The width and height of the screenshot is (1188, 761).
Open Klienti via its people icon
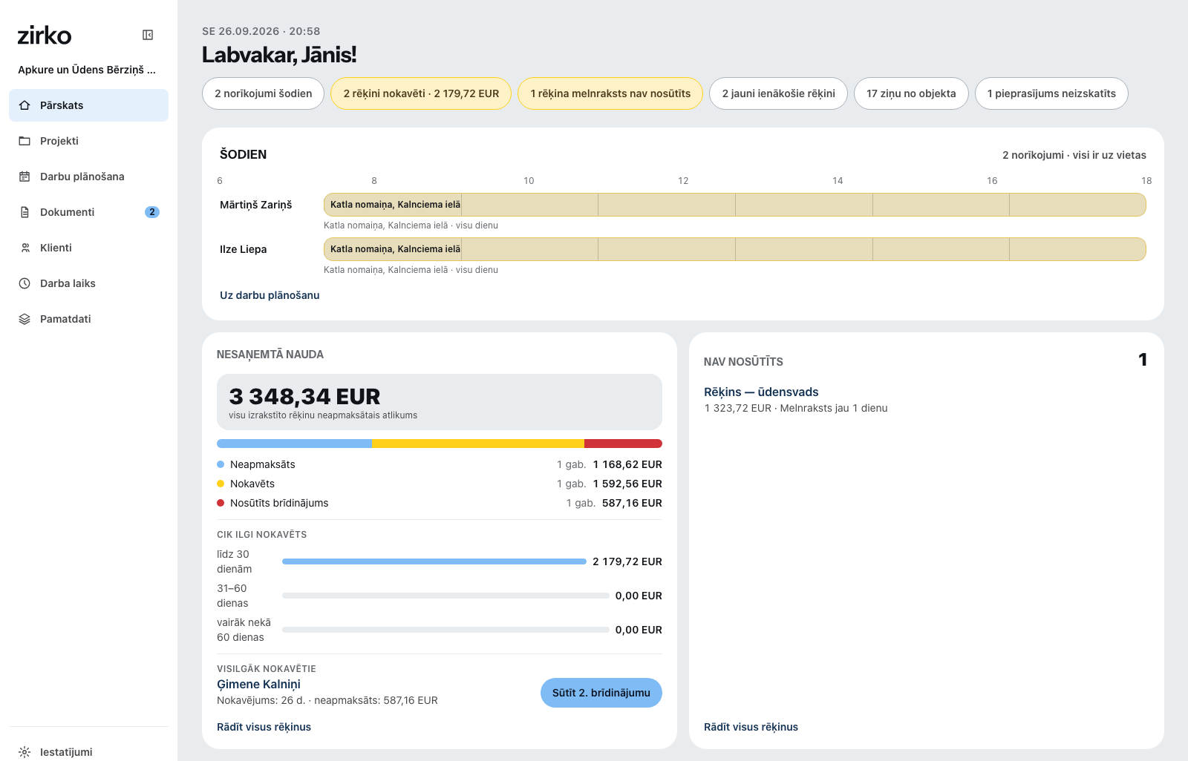point(25,248)
